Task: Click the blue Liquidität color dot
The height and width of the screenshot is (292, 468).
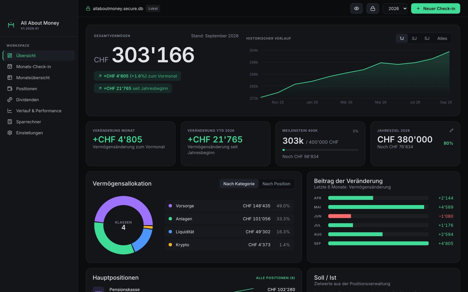Action: tap(170, 232)
